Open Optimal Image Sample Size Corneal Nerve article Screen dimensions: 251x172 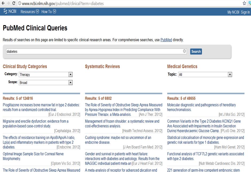[x=33, y=156]
